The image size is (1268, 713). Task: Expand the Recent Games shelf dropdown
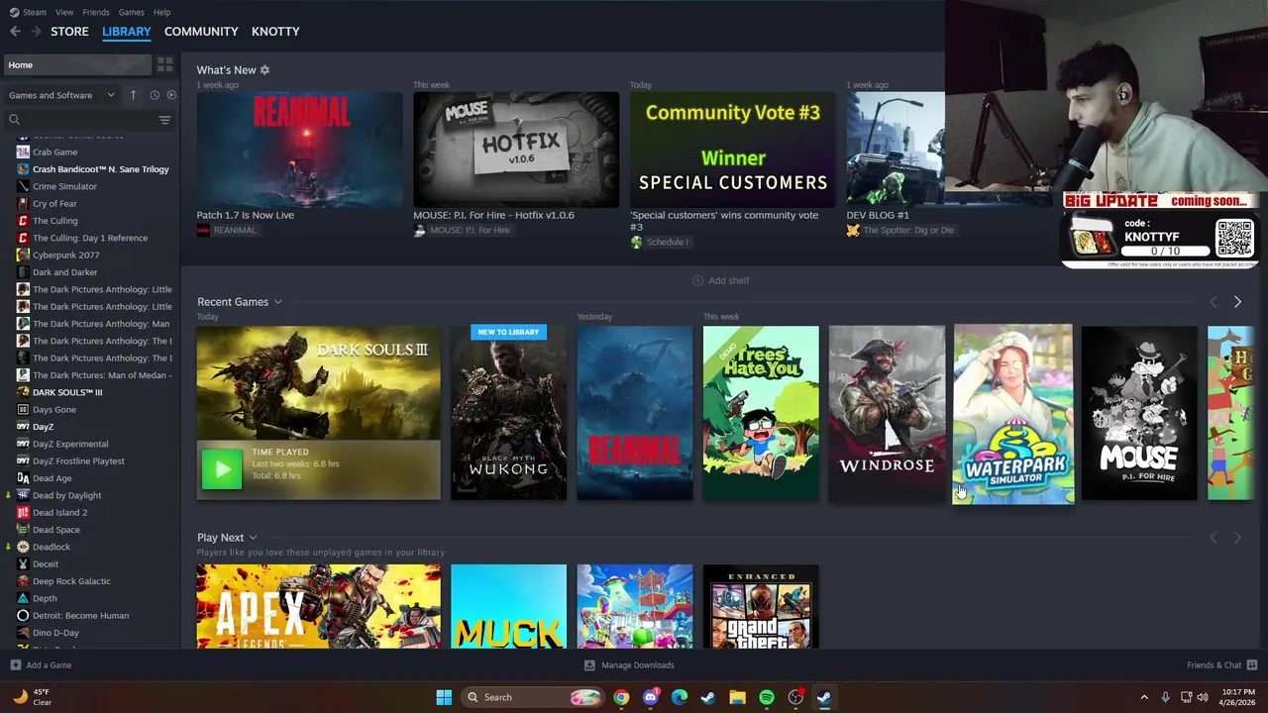pos(278,302)
